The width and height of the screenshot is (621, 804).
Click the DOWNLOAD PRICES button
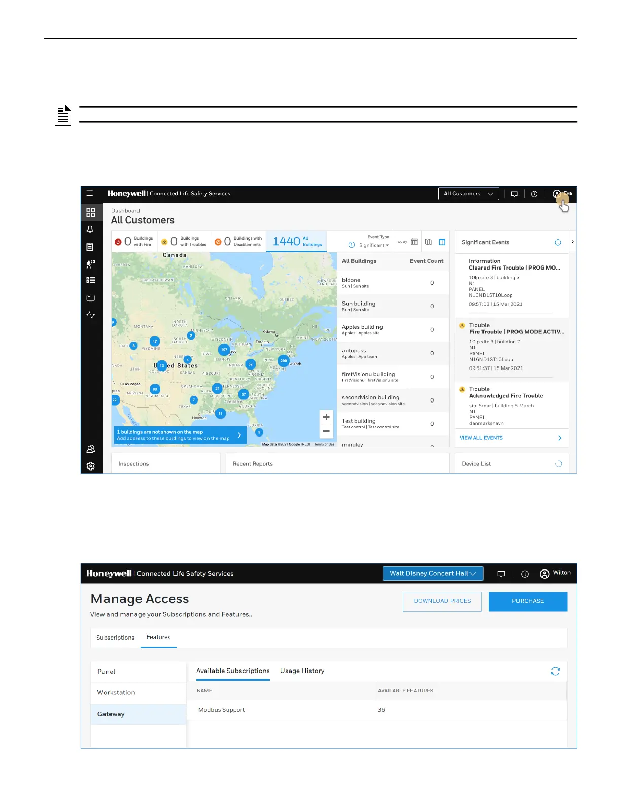[442, 601]
